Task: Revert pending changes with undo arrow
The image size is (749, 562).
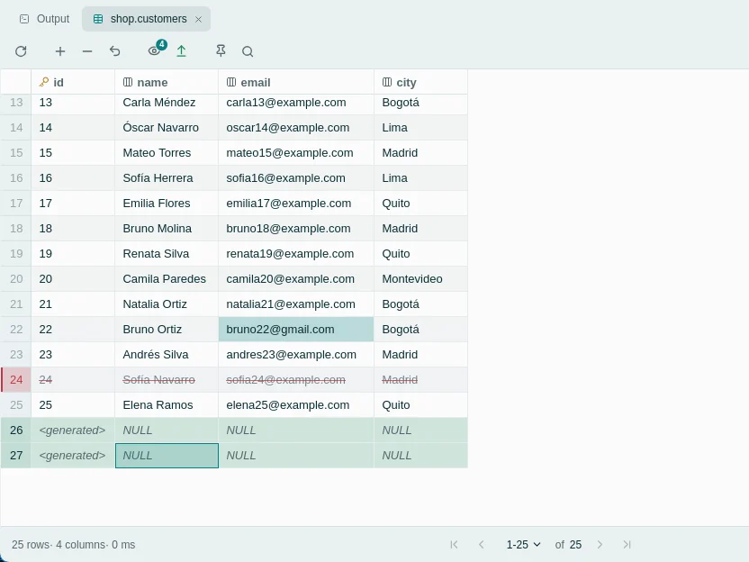Action: 114,51
